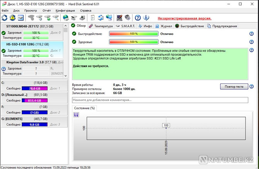Click "более 1000 дн." remaining lifetime value
Screen dimensions: 259x169
[124, 89]
